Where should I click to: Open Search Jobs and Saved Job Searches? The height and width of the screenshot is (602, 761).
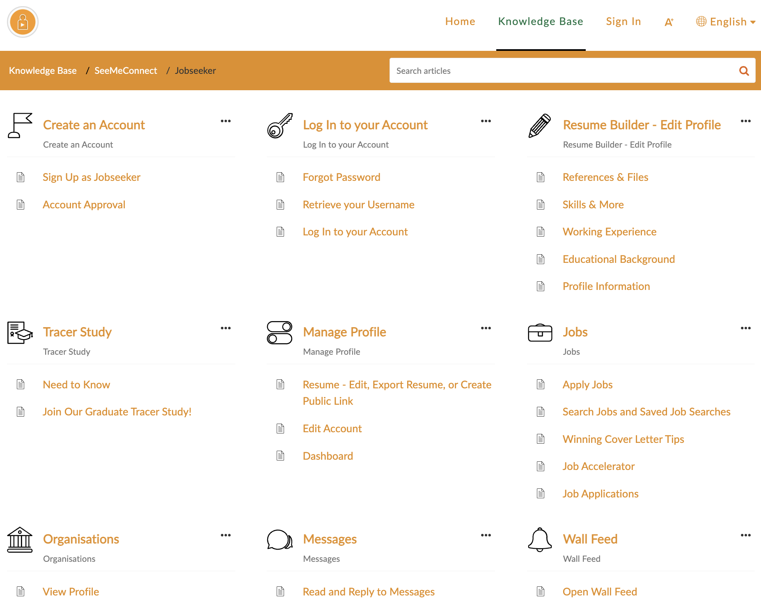(646, 412)
